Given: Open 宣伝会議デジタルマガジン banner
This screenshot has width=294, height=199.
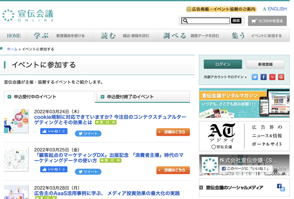Looking at the screenshot, I should pos(244,103).
